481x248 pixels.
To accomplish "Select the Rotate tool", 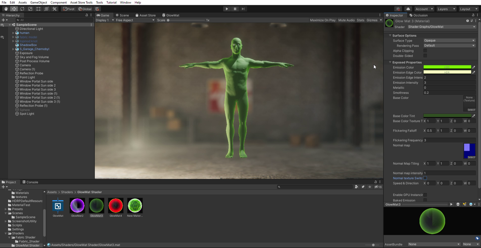I will click(x=22, y=9).
